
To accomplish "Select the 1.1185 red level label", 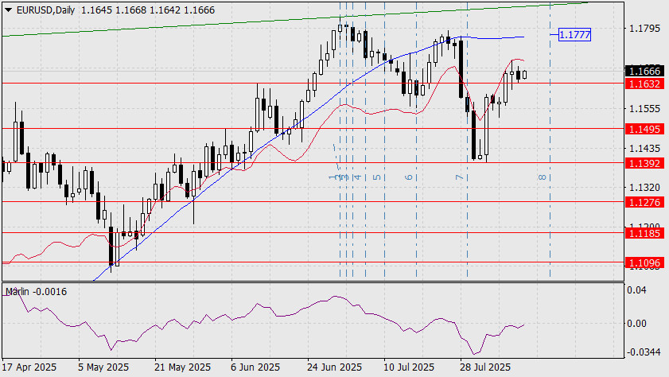I will pos(644,233).
